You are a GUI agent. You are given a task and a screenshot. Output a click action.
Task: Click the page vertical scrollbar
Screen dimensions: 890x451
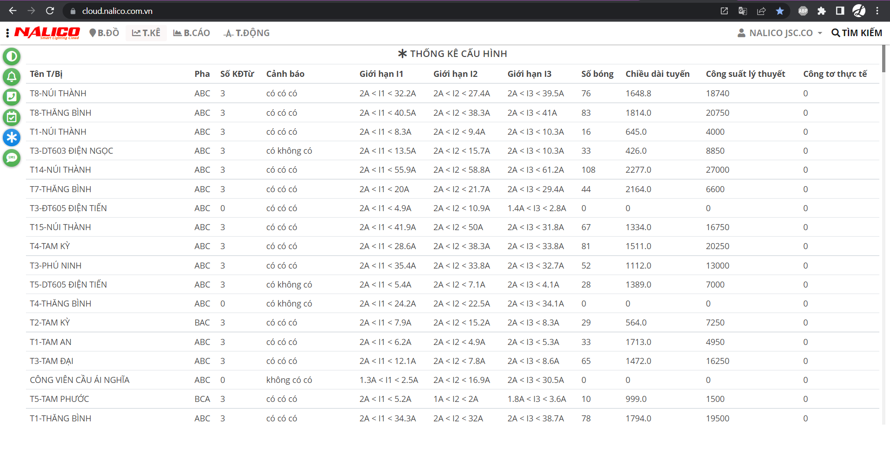point(884,59)
